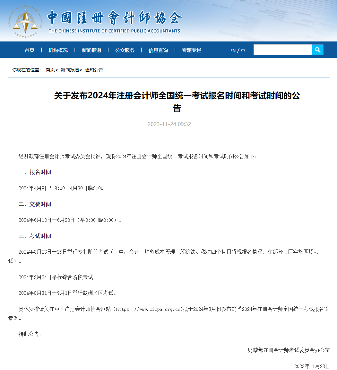Open the 机构概况 menu item
This screenshot has width=337, height=370.
(x=58, y=50)
